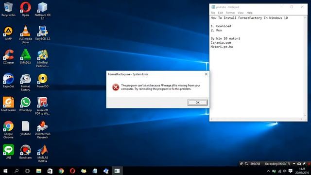This screenshot has height=175, width=311.
Task: Click the network tray icon
Action: (279, 171)
